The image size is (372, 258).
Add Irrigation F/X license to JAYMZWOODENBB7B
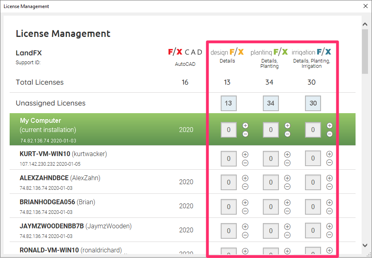pyautogui.click(x=329, y=226)
